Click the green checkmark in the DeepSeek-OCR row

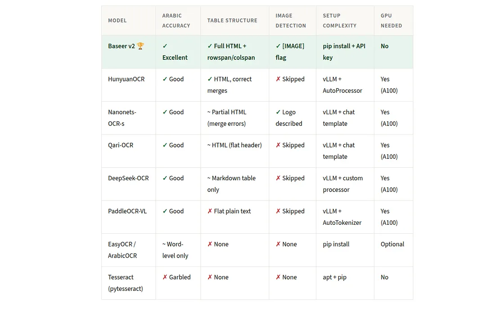[x=165, y=178]
